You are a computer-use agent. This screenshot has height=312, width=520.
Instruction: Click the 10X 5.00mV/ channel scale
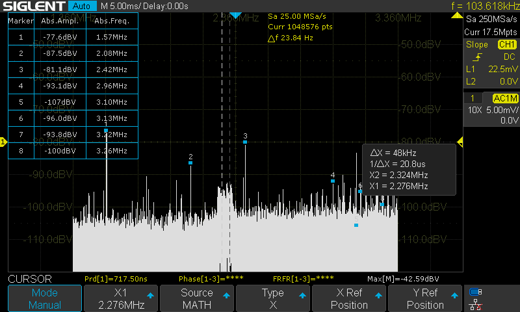[x=493, y=110]
